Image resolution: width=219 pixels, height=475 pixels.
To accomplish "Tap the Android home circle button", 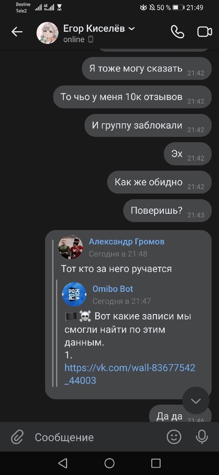I will click(x=109, y=463).
